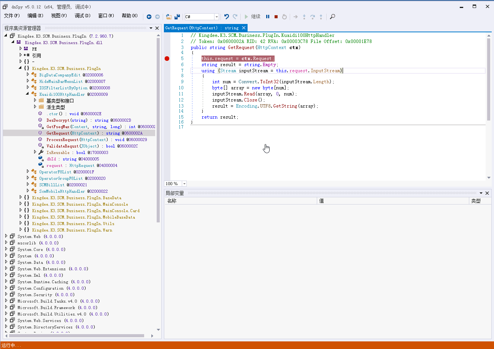The image size is (494, 349).
Task: Click the 继续 continue button
Action: click(x=252, y=17)
